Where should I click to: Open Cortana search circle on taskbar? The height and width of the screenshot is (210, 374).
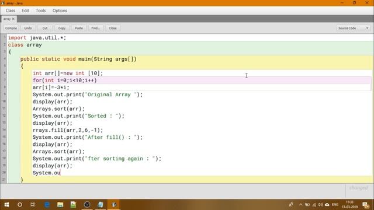pos(20,205)
